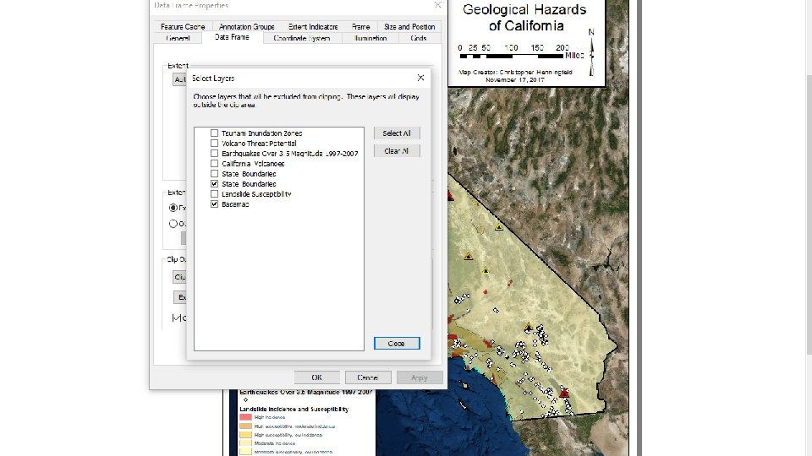Screen dimensions: 812x456
Task: Check the California Volcanoes layer
Action: (x=214, y=163)
